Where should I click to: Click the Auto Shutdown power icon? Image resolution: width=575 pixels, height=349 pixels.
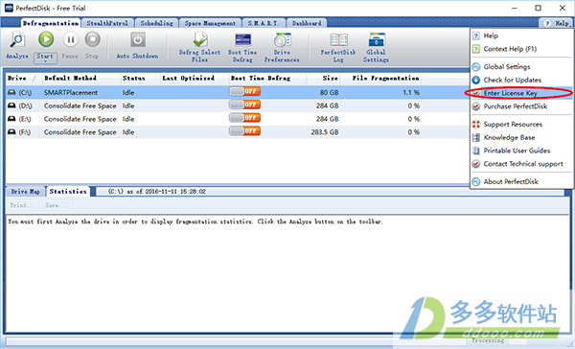click(138, 39)
